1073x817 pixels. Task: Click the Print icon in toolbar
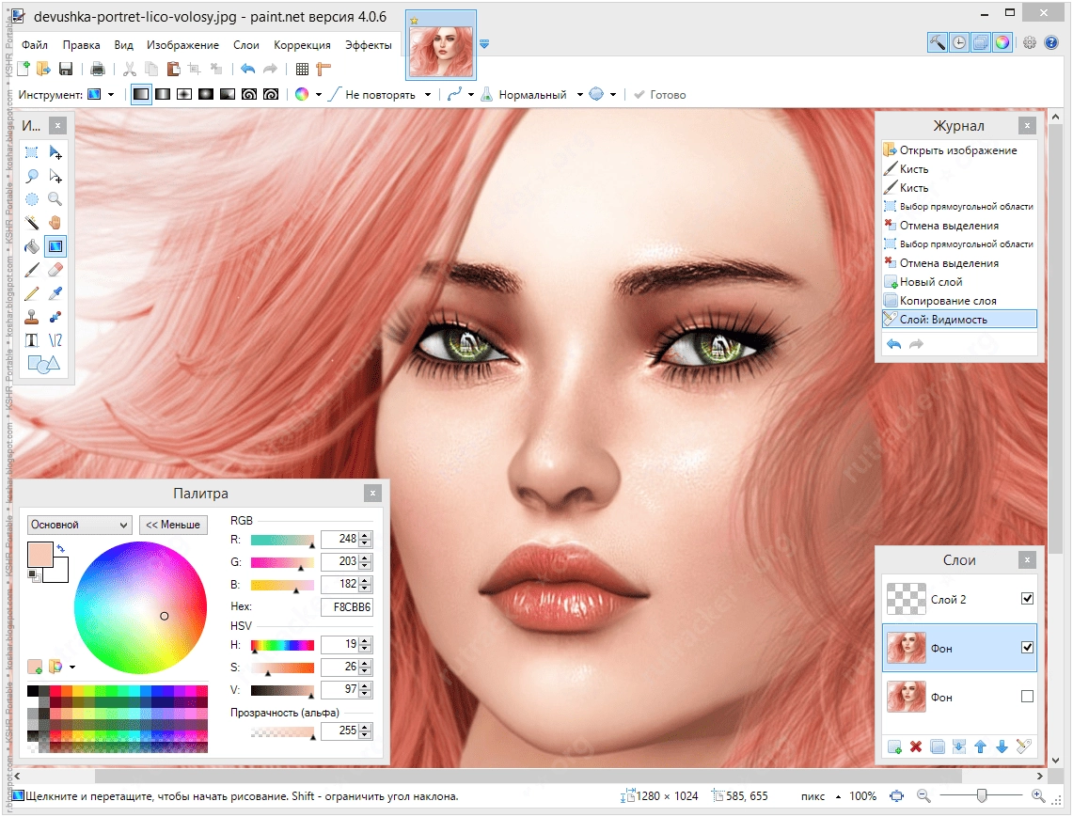pos(98,69)
